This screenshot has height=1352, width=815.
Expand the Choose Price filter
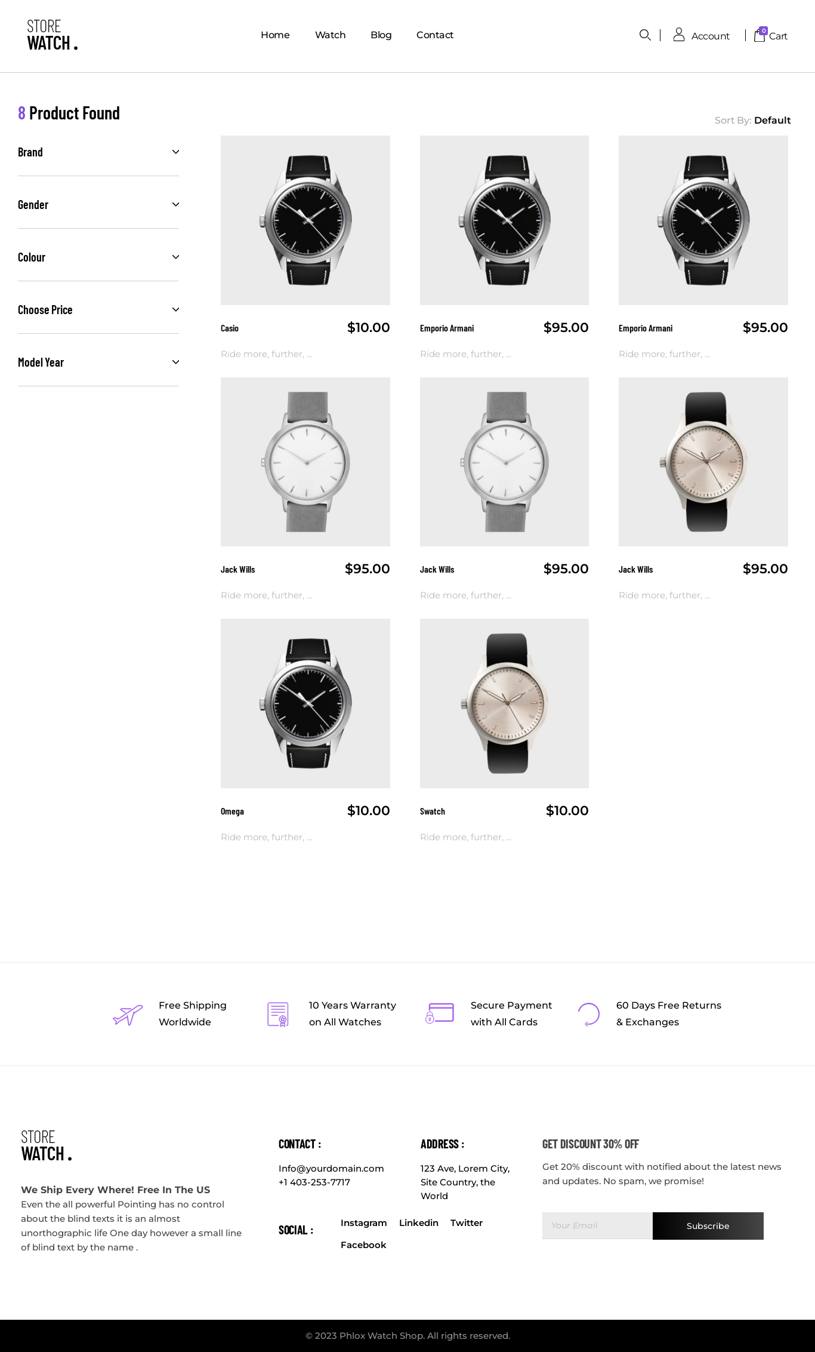98,310
